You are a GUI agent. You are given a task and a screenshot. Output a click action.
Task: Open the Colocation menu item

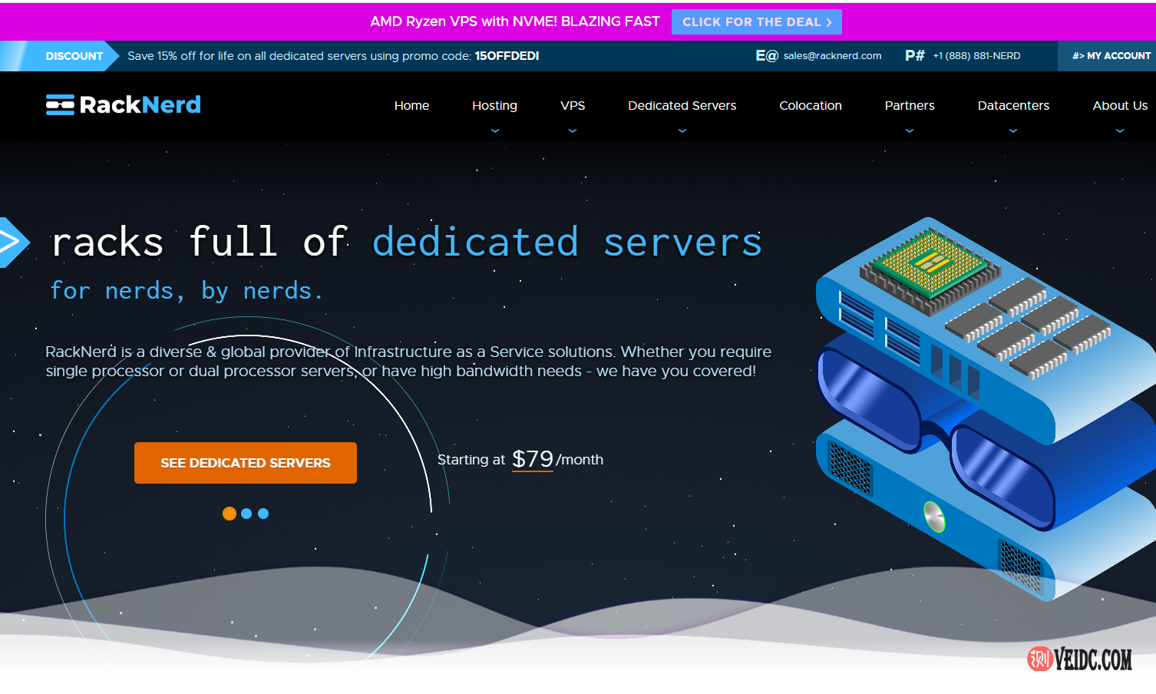tap(811, 106)
